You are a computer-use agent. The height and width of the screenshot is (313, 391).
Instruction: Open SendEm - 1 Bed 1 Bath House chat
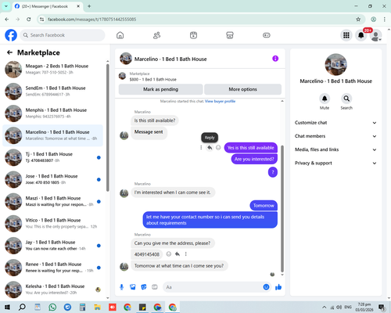click(53, 91)
